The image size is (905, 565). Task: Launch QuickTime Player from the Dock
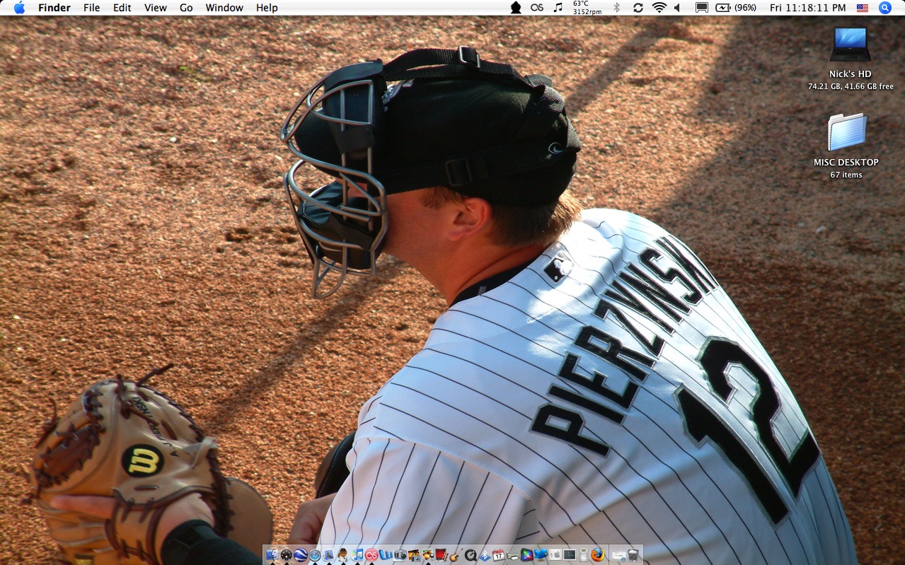470,555
